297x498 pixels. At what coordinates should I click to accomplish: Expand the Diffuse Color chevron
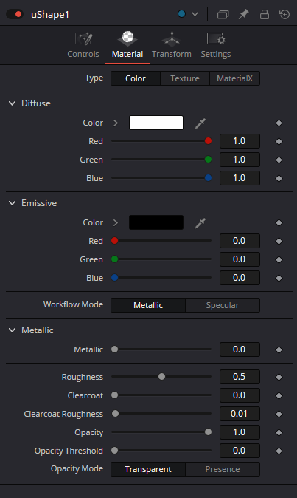tap(116, 123)
